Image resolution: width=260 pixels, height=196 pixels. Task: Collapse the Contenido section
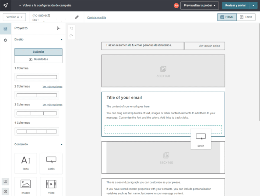62,145
